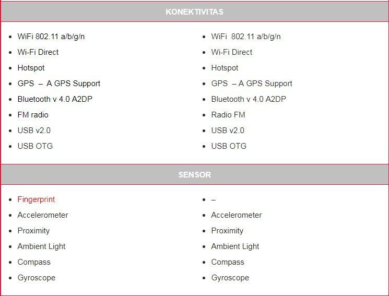Click "USB OTG" in the left column

35,146
